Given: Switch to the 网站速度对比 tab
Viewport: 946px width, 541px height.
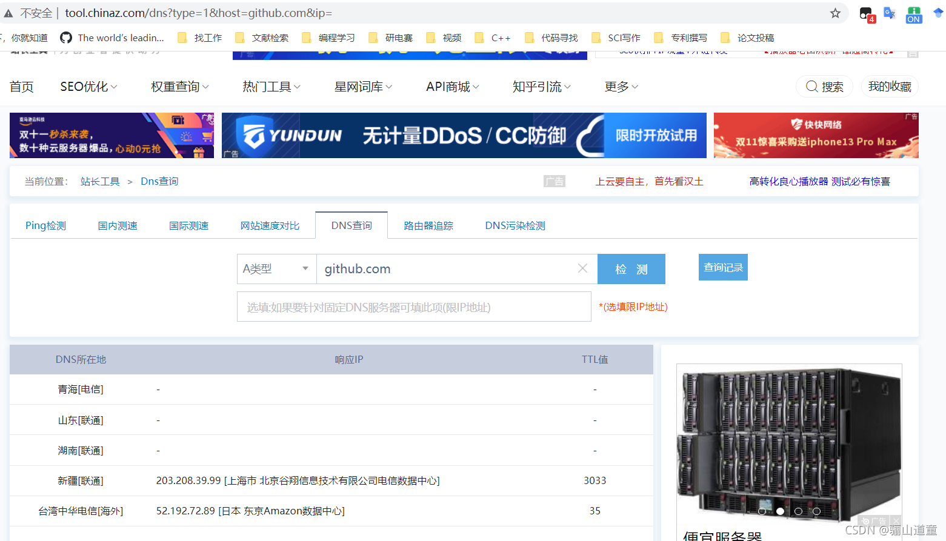Looking at the screenshot, I should pyautogui.click(x=270, y=225).
